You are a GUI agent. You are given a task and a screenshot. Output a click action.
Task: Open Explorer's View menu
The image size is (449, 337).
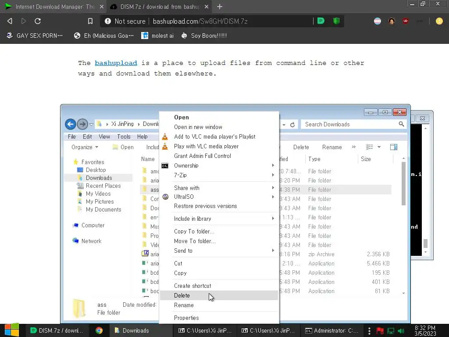click(104, 137)
